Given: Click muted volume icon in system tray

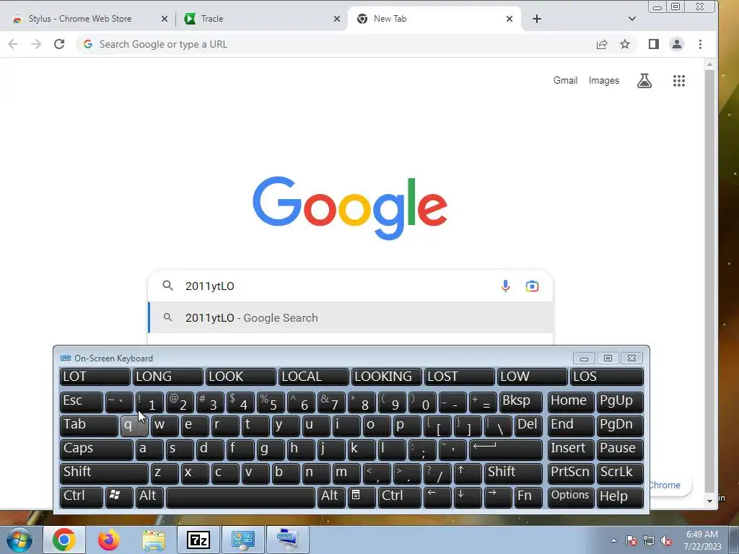Looking at the screenshot, I should 666,541.
